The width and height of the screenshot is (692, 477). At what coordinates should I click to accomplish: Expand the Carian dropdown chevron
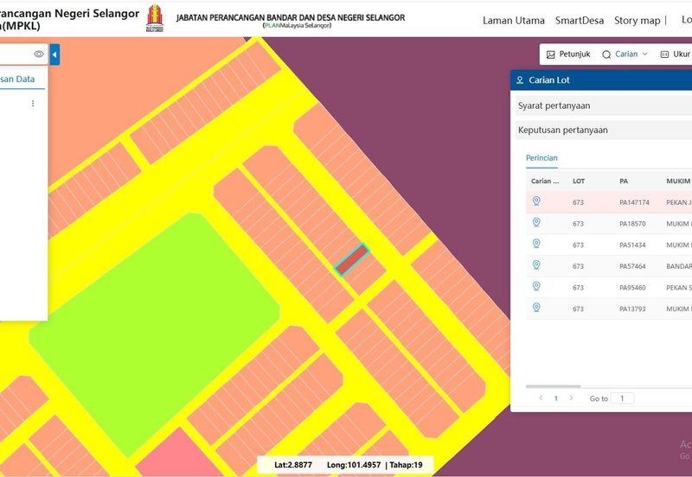(644, 54)
